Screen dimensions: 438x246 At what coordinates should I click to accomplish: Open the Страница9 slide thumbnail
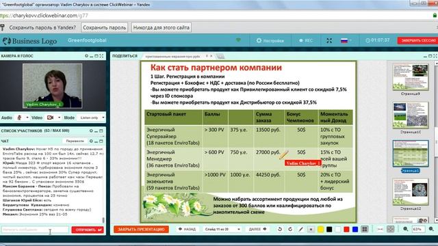coord(411,77)
